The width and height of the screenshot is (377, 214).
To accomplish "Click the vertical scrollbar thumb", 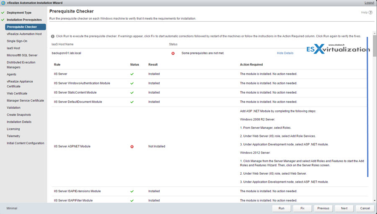I will point(374,46).
